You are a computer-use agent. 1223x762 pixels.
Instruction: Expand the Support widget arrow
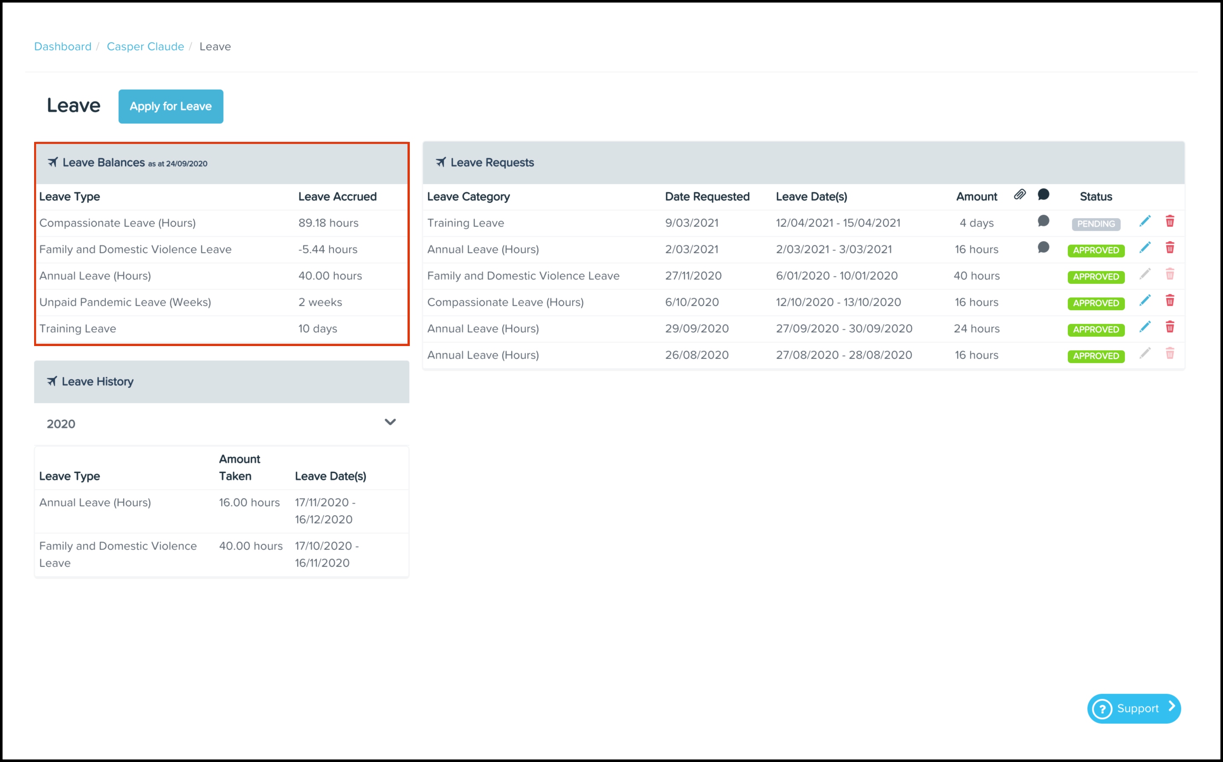pyautogui.click(x=1171, y=707)
